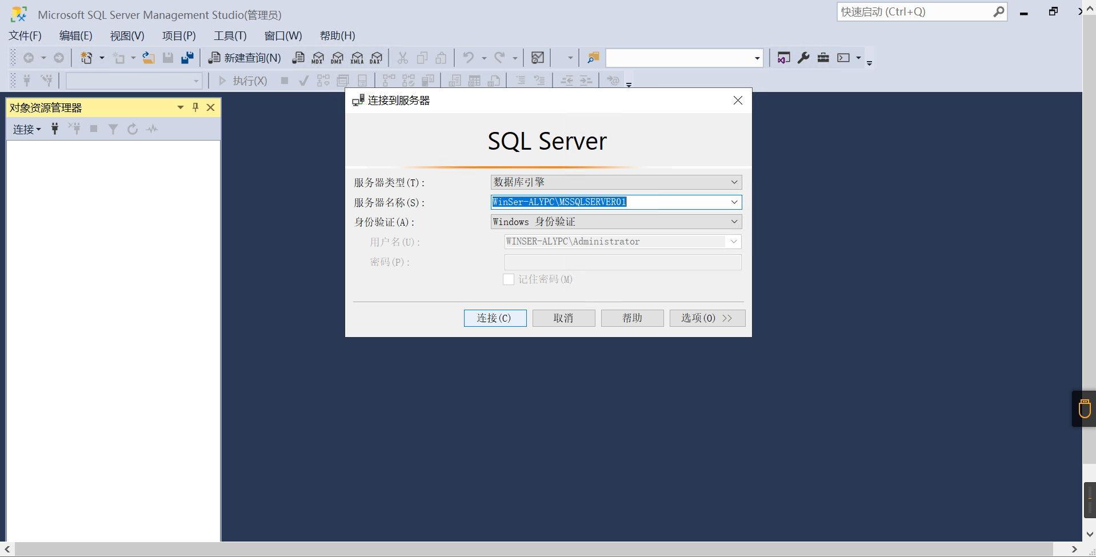Screen dimensions: 1096x557
Task: Click the Connect plug icon in SQL toolbar
Action: click(x=27, y=81)
